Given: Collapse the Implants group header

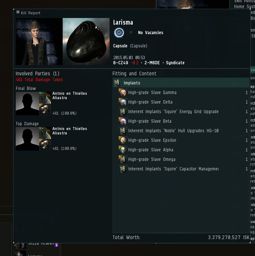Looking at the screenshot, I should tap(181, 83).
